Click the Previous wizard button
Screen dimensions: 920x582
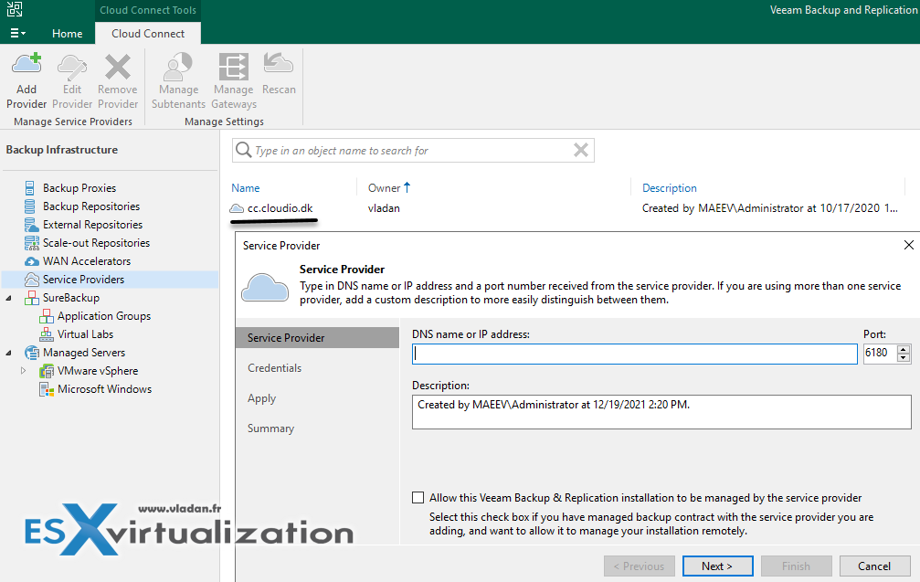(639, 566)
